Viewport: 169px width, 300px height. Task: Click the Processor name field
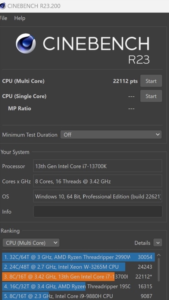(98, 166)
